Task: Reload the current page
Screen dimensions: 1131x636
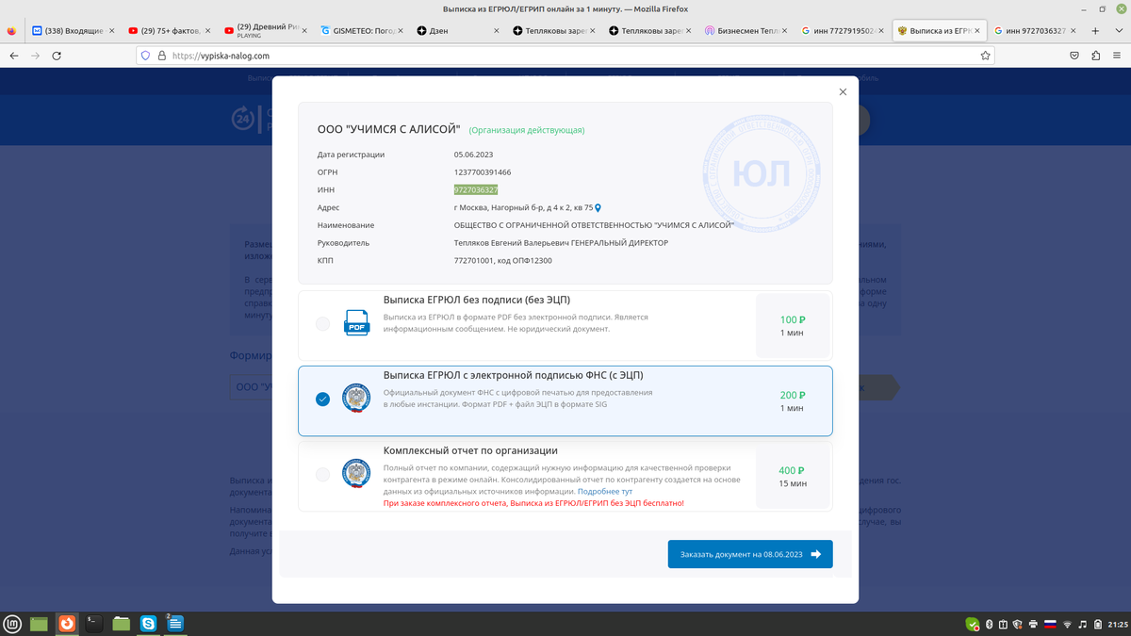Action: (x=57, y=56)
